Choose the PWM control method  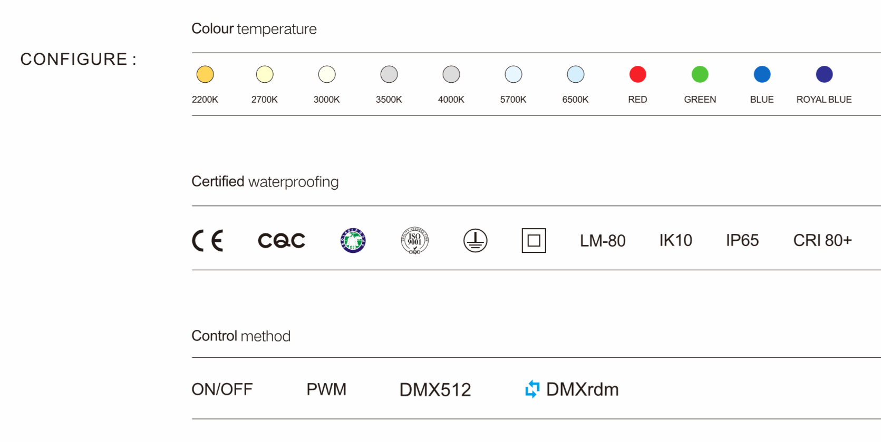tap(326, 389)
